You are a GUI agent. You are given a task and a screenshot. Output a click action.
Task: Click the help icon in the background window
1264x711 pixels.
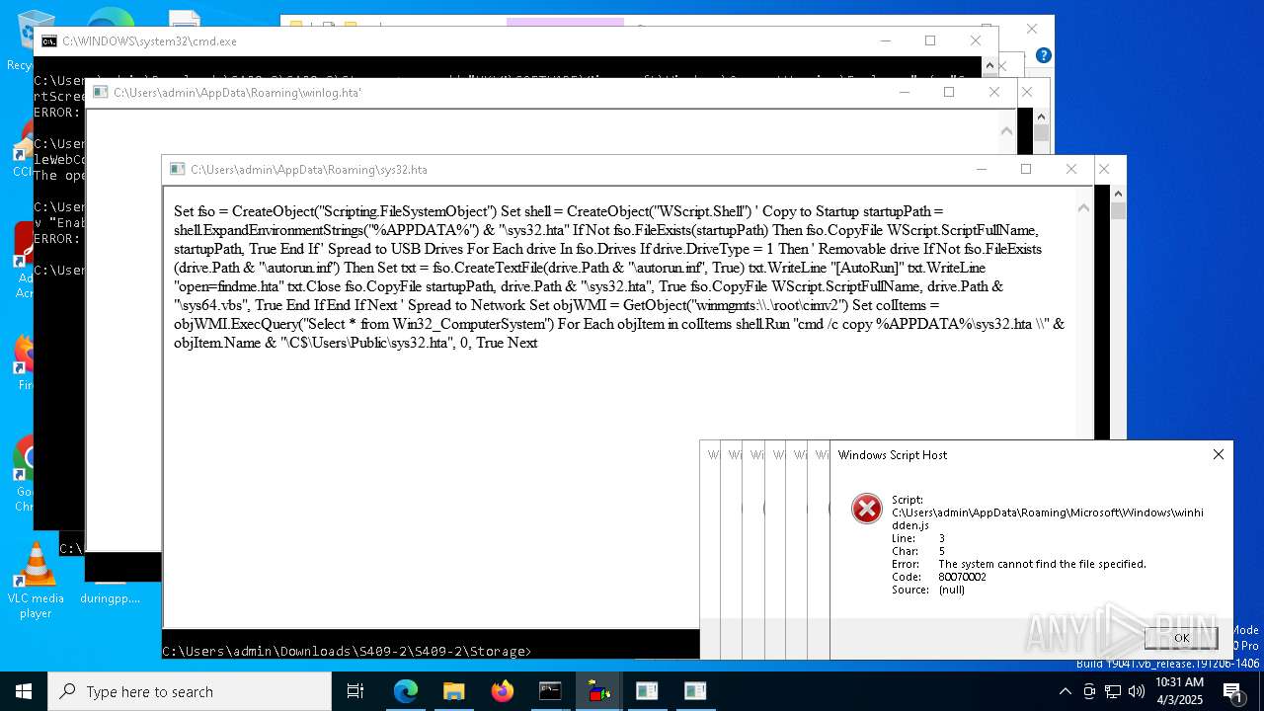(x=1043, y=55)
